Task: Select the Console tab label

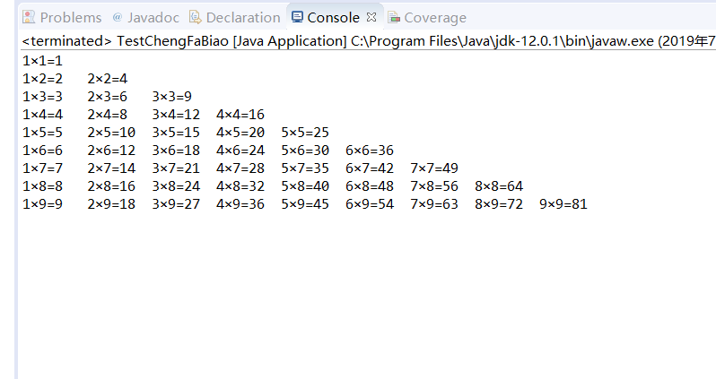Action: pos(334,18)
